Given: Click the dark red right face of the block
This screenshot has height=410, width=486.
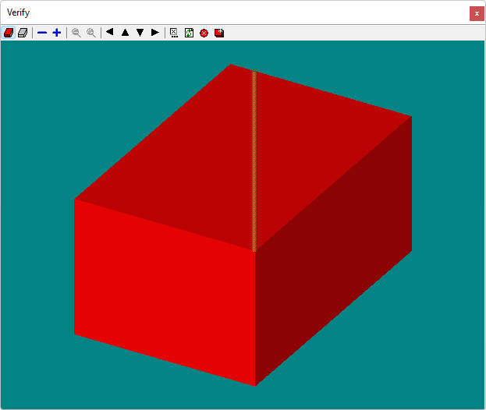Looking at the screenshot, I should [x=335, y=251].
